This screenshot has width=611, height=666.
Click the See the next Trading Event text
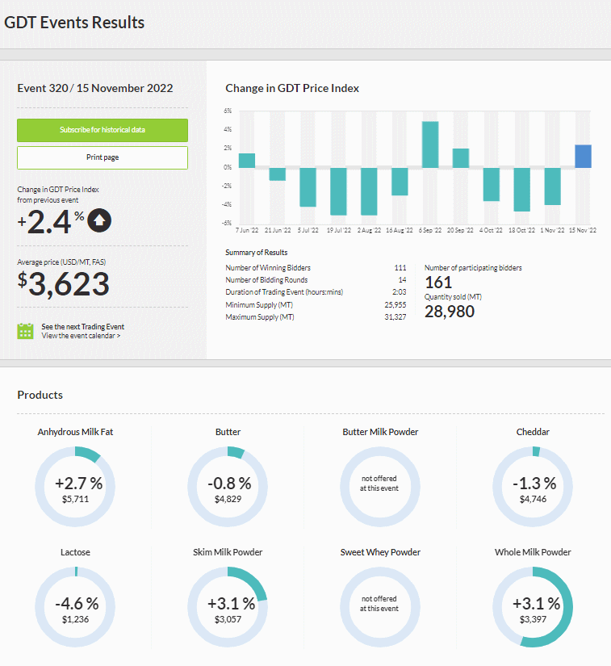point(83,327)
